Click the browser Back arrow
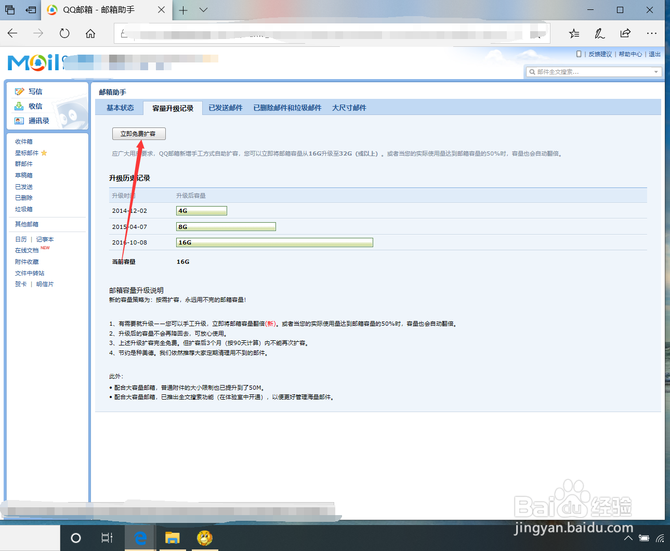This screenshot has height=551, width=670. [x=12, y=33]
